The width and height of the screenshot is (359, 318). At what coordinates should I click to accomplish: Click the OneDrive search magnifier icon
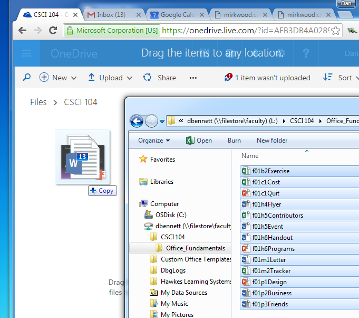point(27,78)
